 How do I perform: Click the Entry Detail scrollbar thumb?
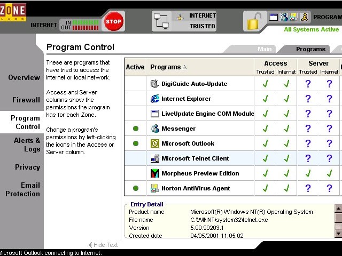coord(338,218)
